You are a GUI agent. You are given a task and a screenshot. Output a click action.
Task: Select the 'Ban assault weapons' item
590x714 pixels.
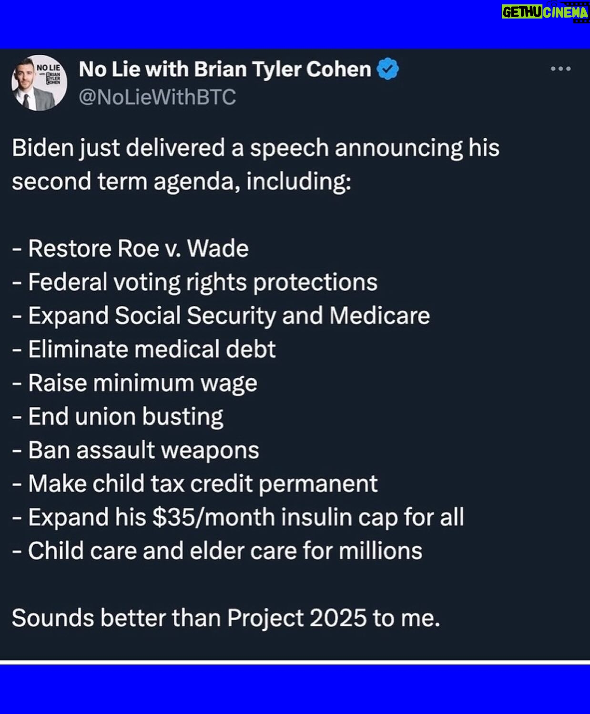136,450
